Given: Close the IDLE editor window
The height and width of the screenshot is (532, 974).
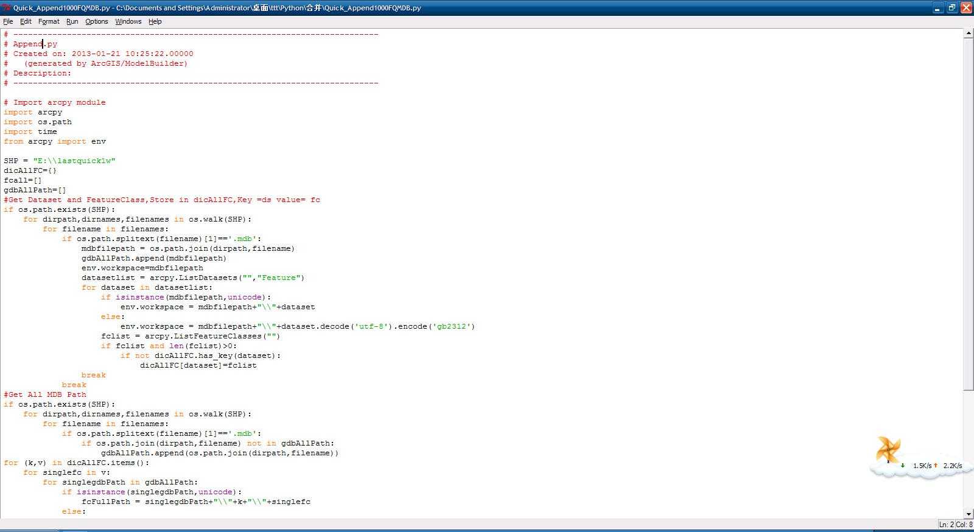Looking at the screenshot, I should pos(966,8).
